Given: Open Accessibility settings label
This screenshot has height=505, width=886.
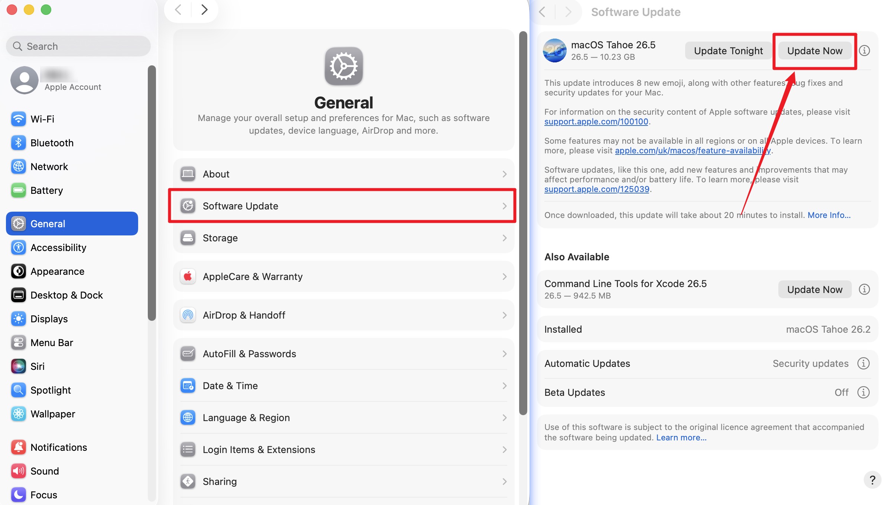Looking at the screenshot, I should pos(58,247).
